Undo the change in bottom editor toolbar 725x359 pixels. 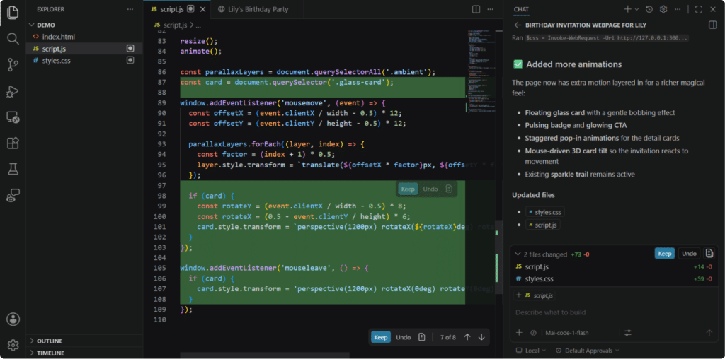pyautogui.click(x=403, y=337)
